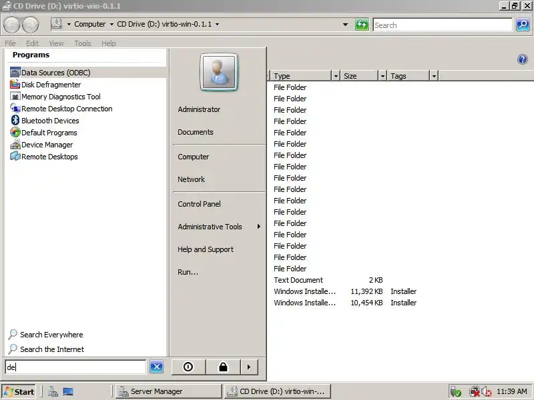Open Computer from Start menu

tap(194, 157)
